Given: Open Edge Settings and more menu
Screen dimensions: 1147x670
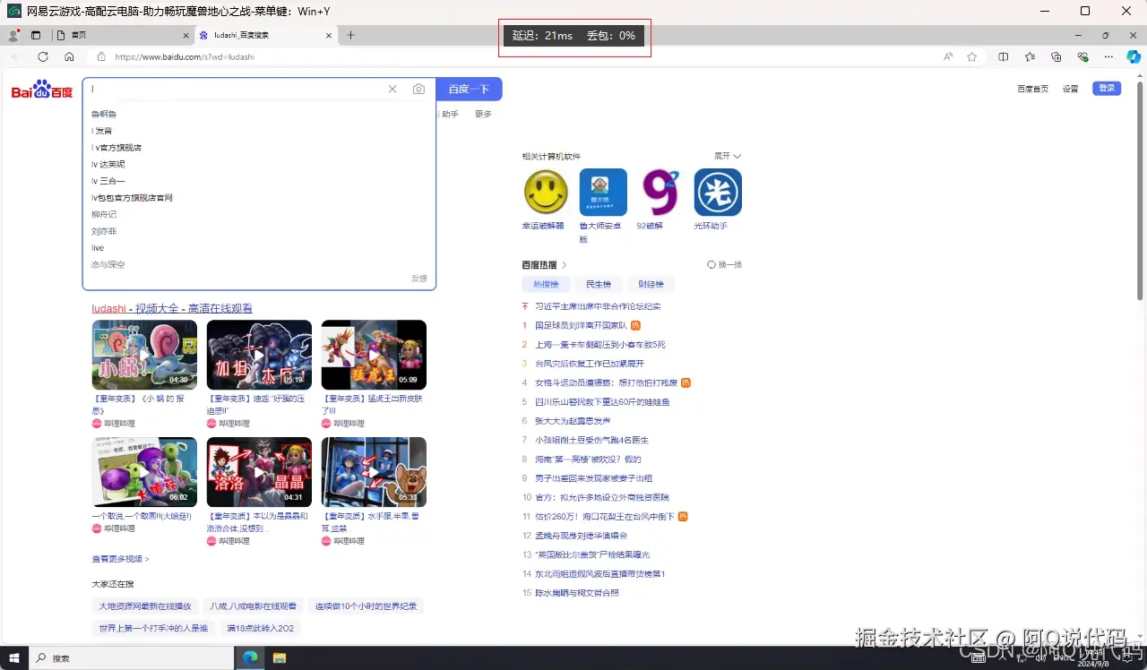Looking at the screenshot, I should point(1108,56).
